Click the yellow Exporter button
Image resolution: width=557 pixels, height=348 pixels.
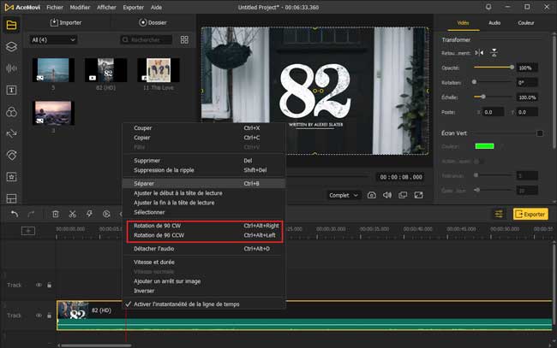(530, 214)
